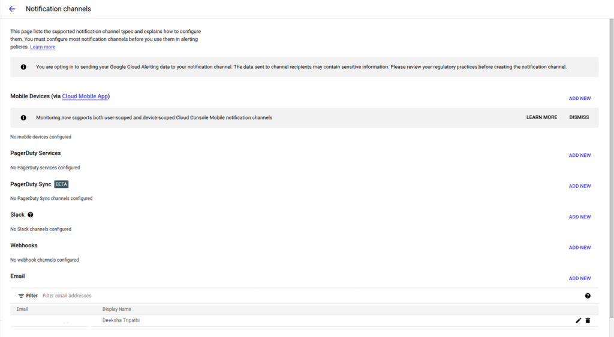Click the info icon in the Google Cloud Alerting data notice
This screenshot has width=614, height=337.
[x=23, y=67]
